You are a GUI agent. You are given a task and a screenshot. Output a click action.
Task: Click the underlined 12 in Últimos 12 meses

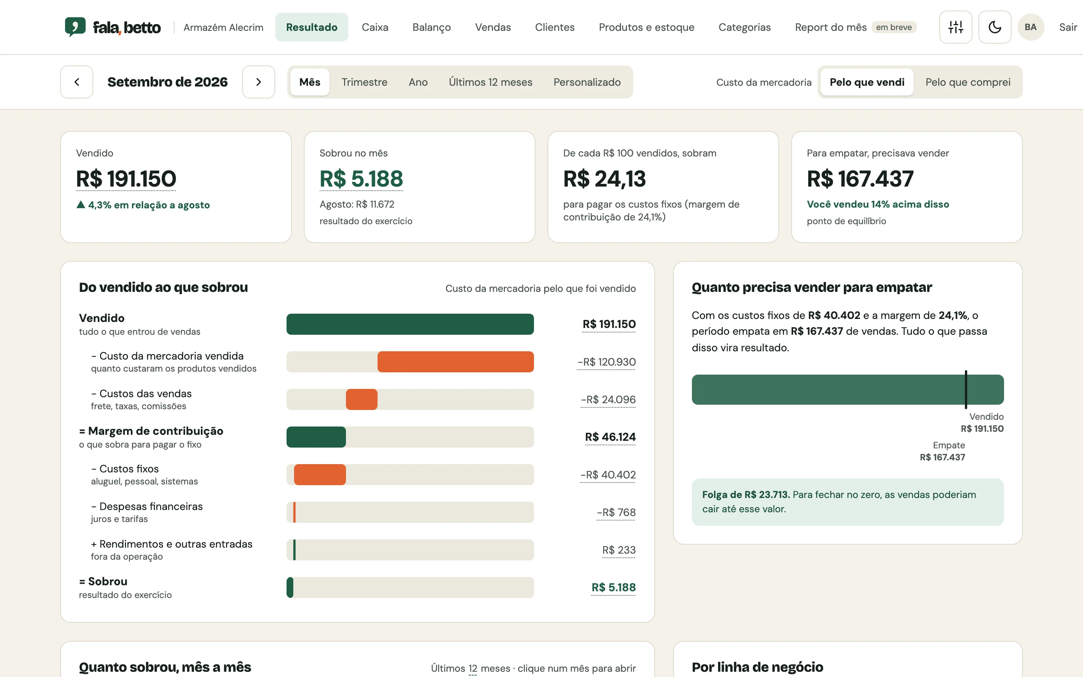click(473, 668)
